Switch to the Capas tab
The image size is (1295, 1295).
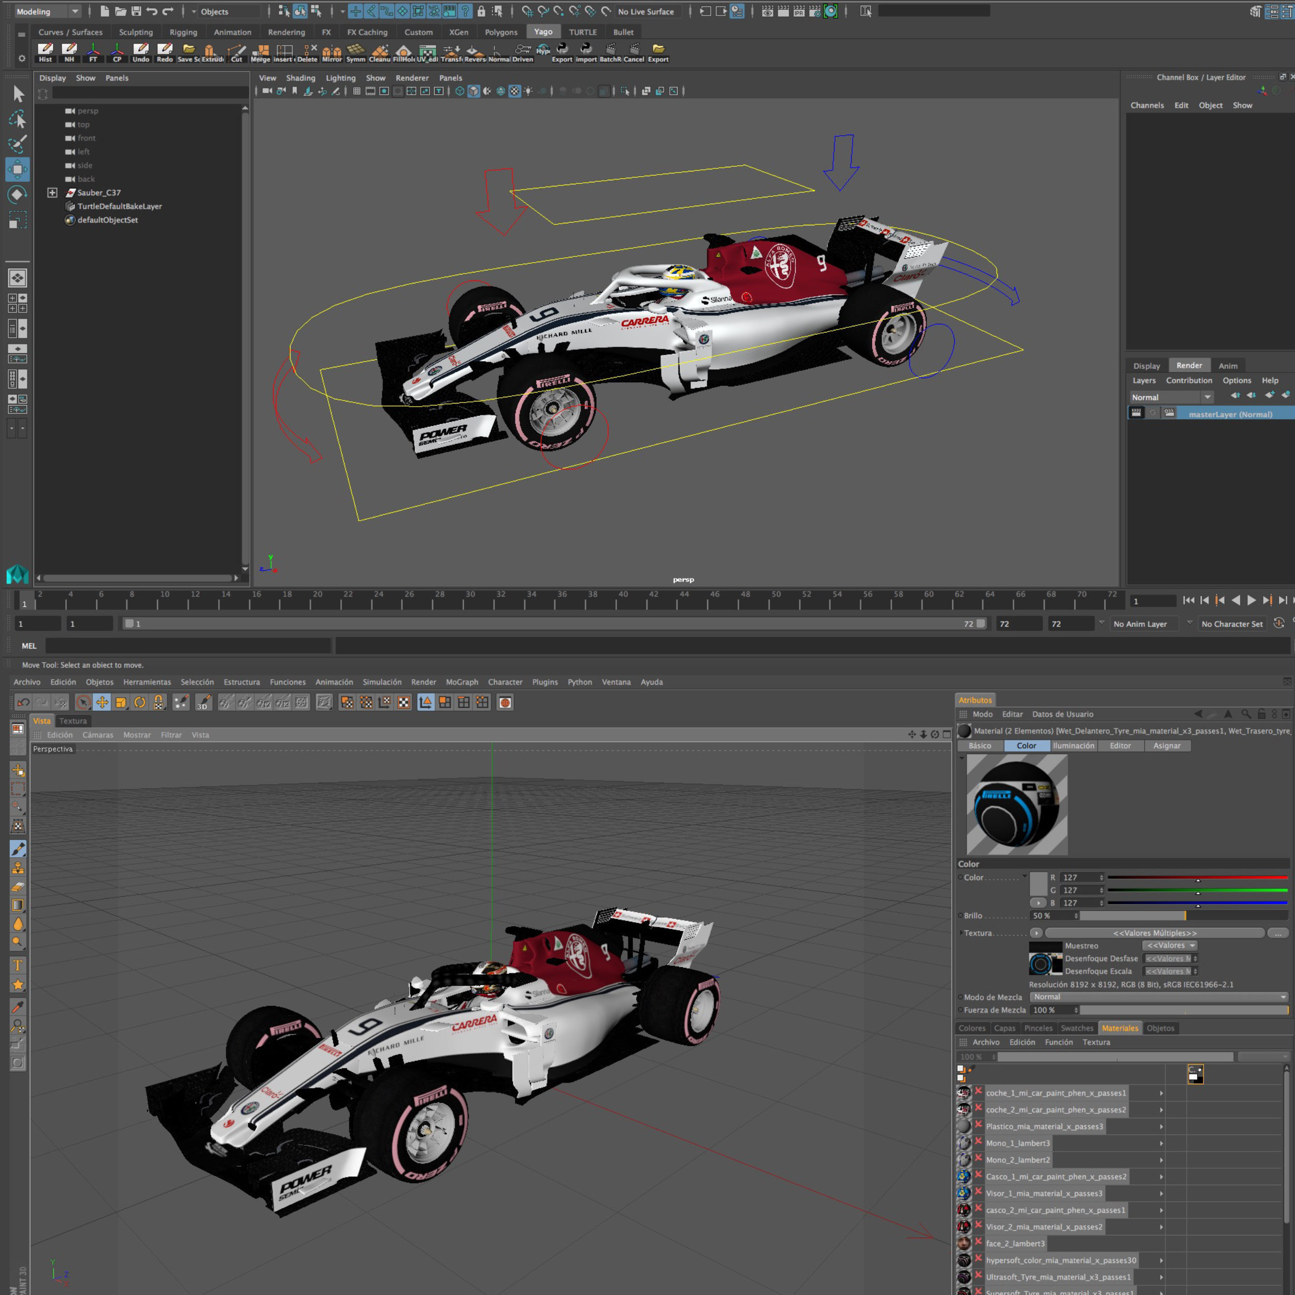(1004, 1028)
